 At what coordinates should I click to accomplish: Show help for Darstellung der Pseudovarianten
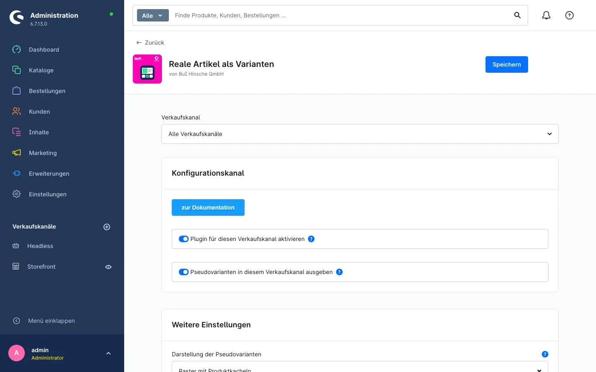point(545,354)
